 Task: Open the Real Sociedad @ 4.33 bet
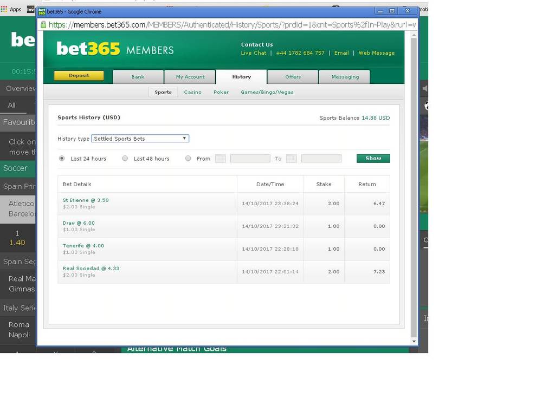click(x=91, y=268)
